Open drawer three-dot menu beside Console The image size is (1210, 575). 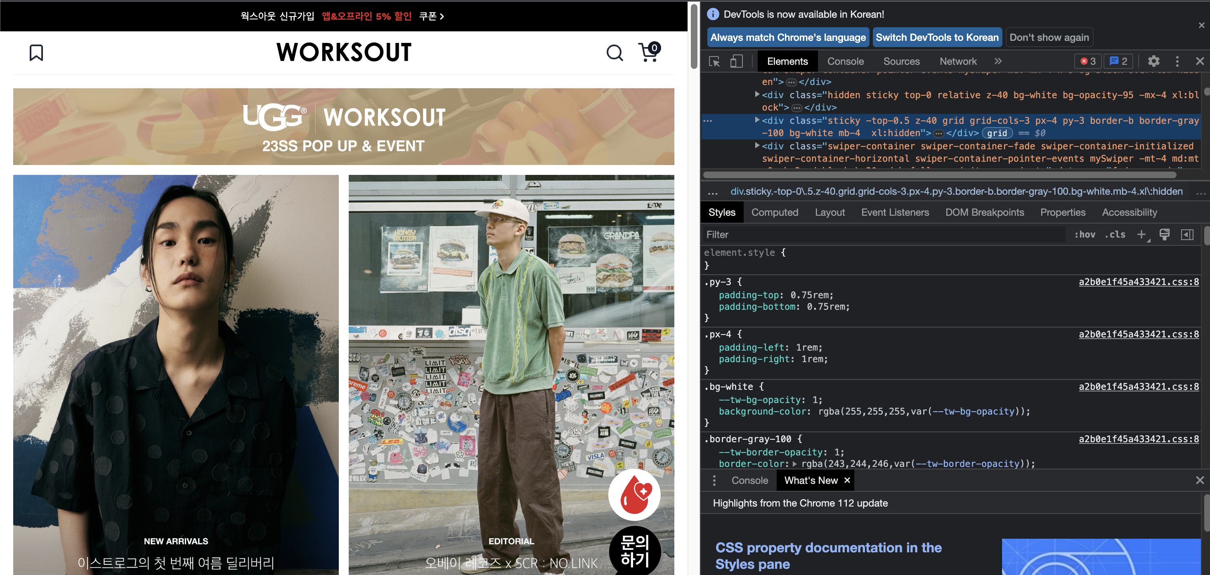point(714,481)
